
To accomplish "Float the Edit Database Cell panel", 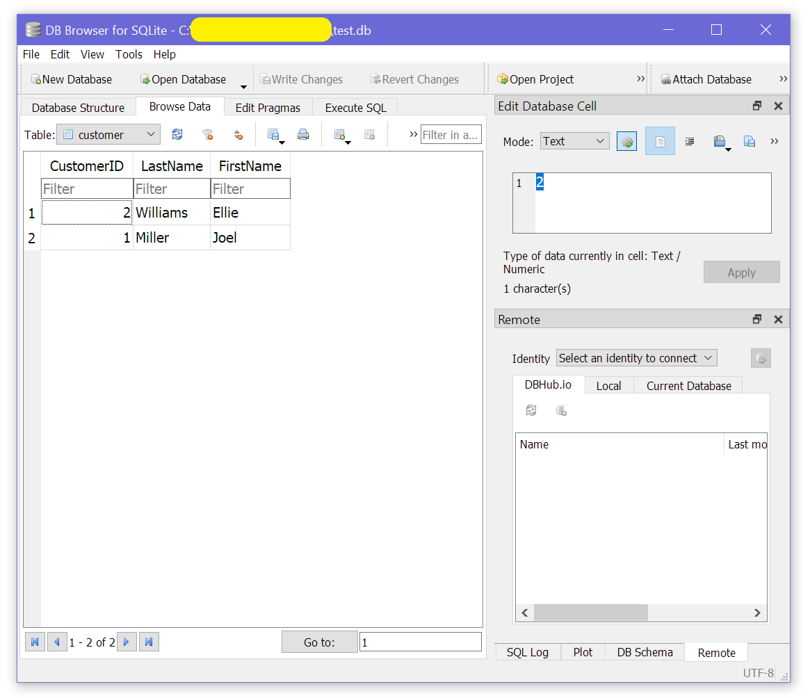I will [756, 106].
